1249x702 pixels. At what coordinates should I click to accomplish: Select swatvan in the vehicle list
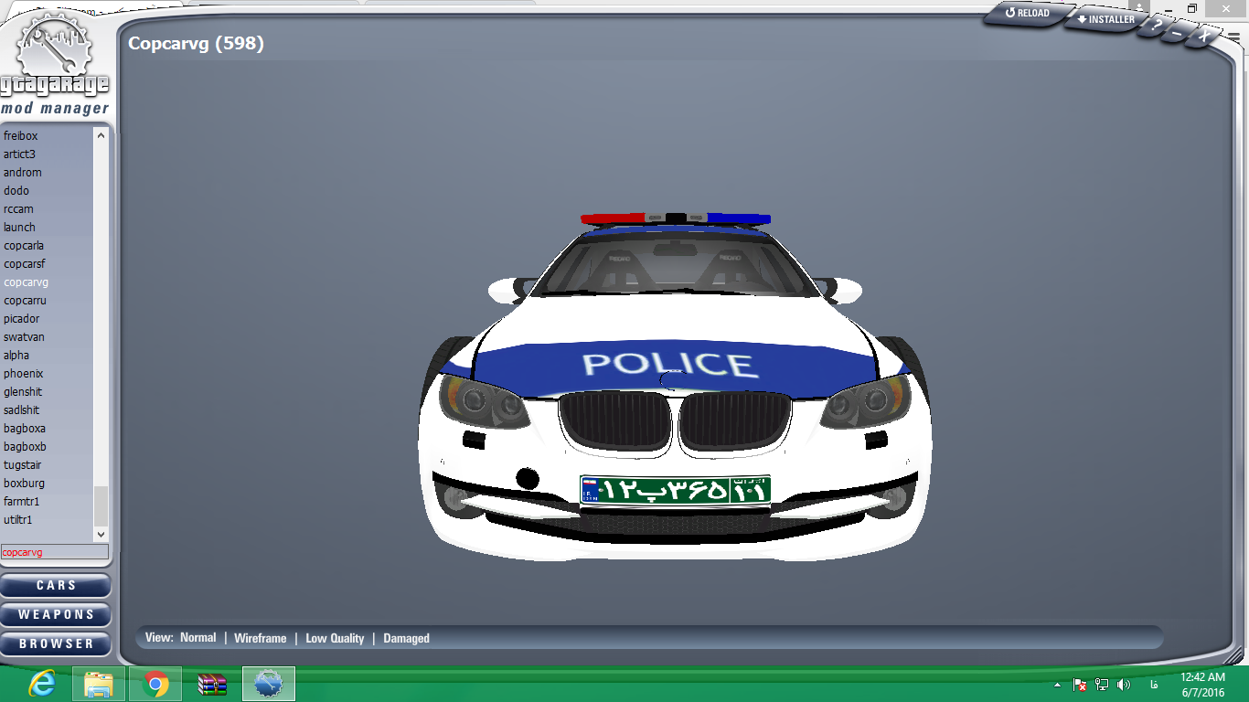tap(47, 337)
